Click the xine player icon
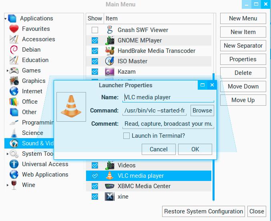271x221 pixels. 110,197
